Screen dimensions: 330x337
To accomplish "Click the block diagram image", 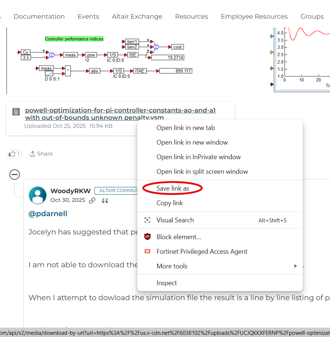I will tap(105, 58).
